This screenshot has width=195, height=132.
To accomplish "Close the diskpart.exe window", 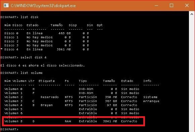I will [x=187, y=5].
